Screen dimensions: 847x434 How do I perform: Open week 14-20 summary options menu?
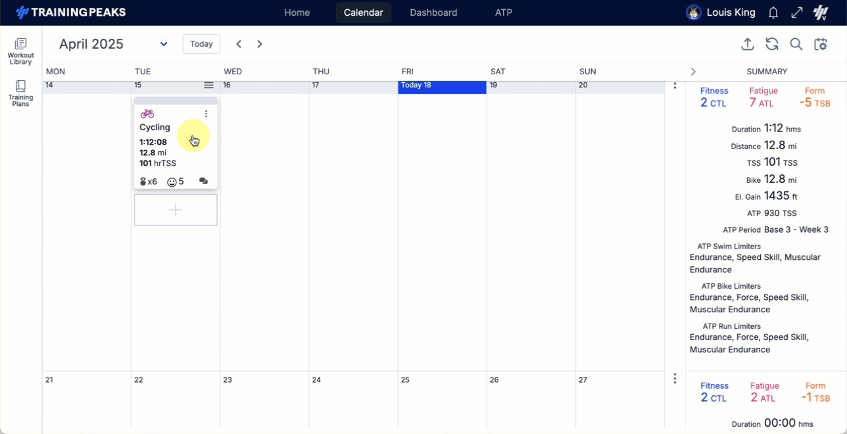(675, 85)
